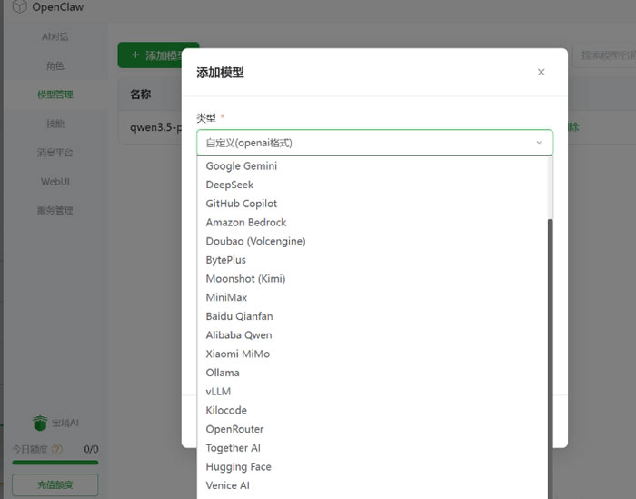Click the plus icon on 添加模型 button

[135, 55]
